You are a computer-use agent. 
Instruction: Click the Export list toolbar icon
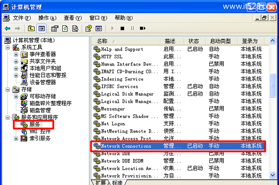coord(75,28)
